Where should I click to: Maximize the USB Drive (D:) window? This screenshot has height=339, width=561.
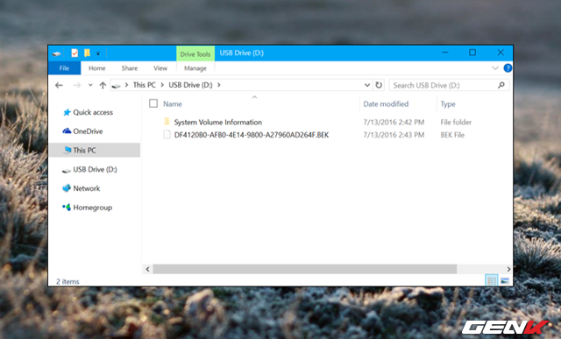[472, 53]
